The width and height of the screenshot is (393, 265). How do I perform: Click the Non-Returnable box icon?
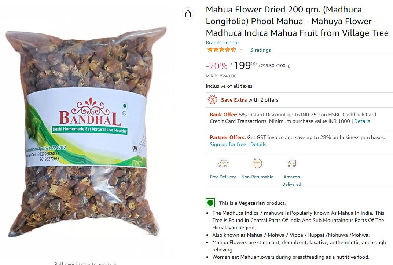coord(257,164)
